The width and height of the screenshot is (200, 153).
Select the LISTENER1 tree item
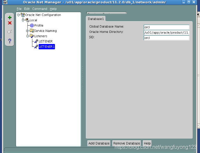(47, 47)
